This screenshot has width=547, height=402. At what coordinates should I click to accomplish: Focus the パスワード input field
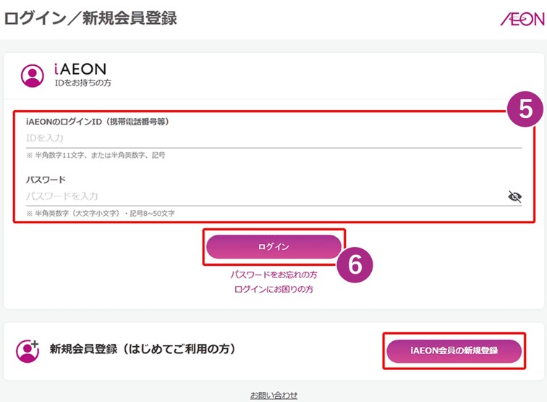(x=260, y=196)
